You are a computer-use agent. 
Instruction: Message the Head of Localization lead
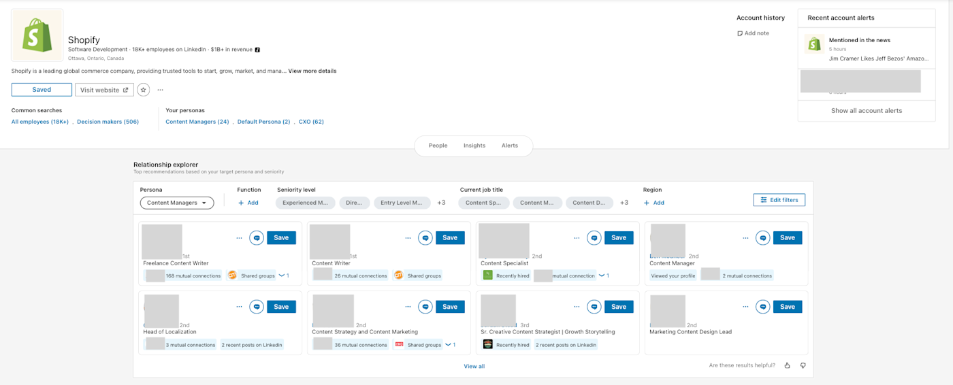257,307
